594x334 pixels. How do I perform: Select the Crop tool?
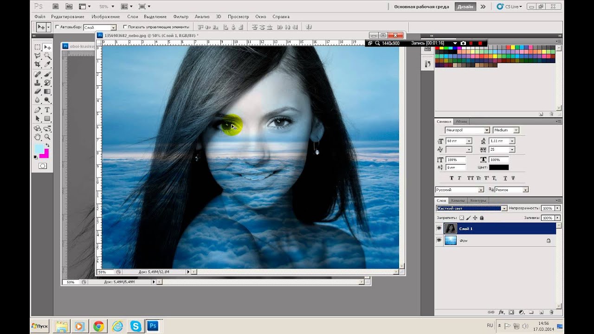(38, 64)
